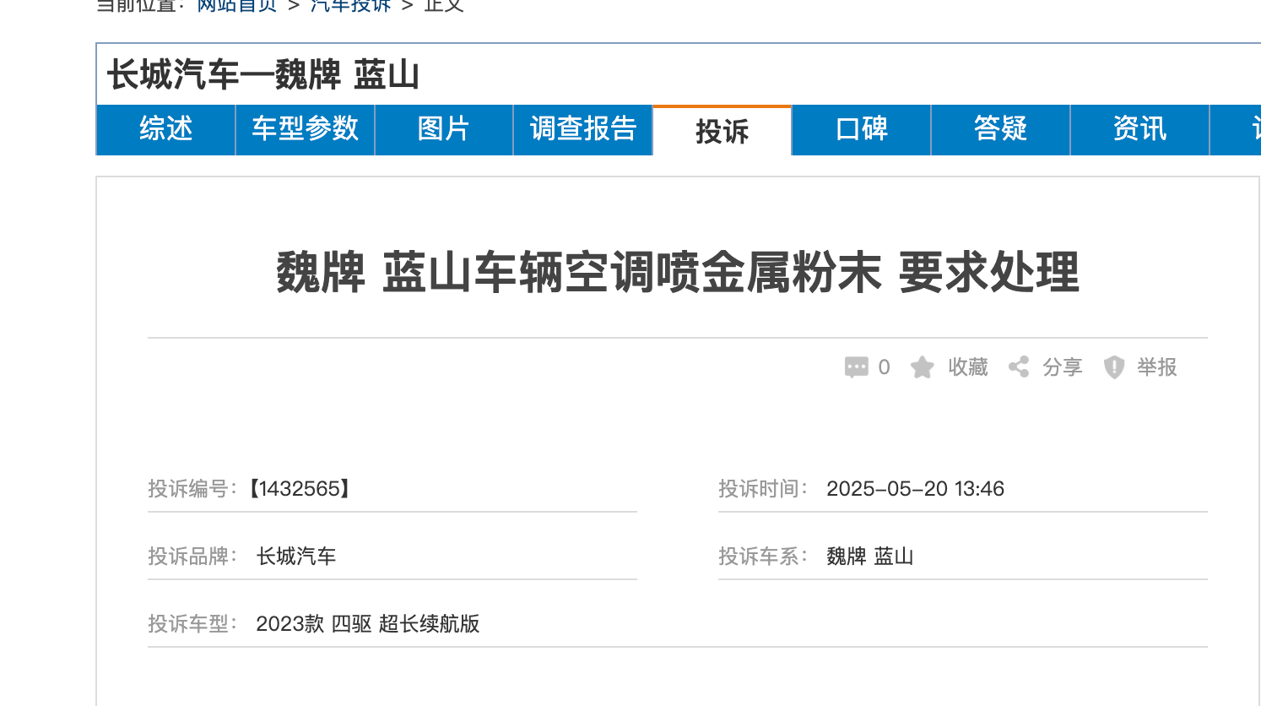Image resolution: width=1261 pixels, height=706 pixels.
Task: Open the 图片 tab
Action: (443, 129)
